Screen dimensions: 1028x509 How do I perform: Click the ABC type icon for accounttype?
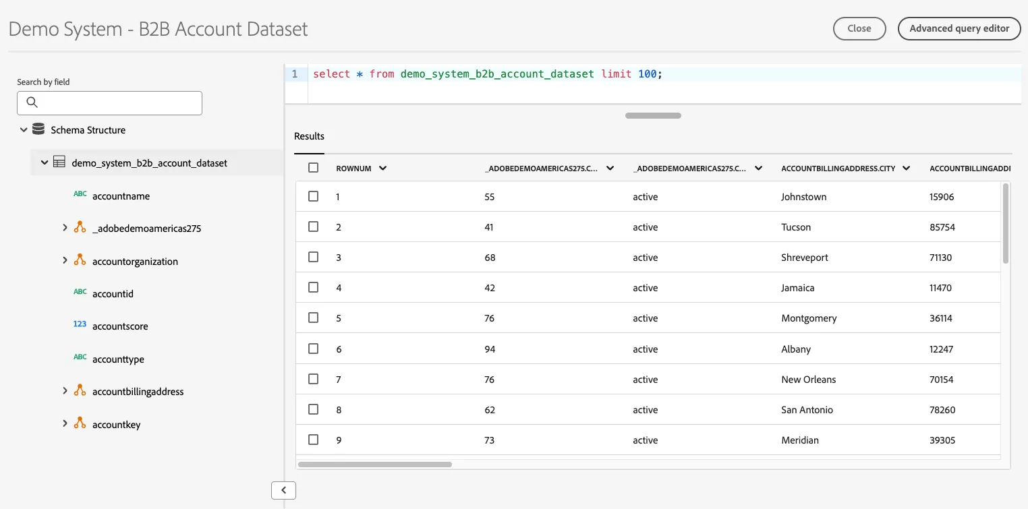tap(80, 357)
